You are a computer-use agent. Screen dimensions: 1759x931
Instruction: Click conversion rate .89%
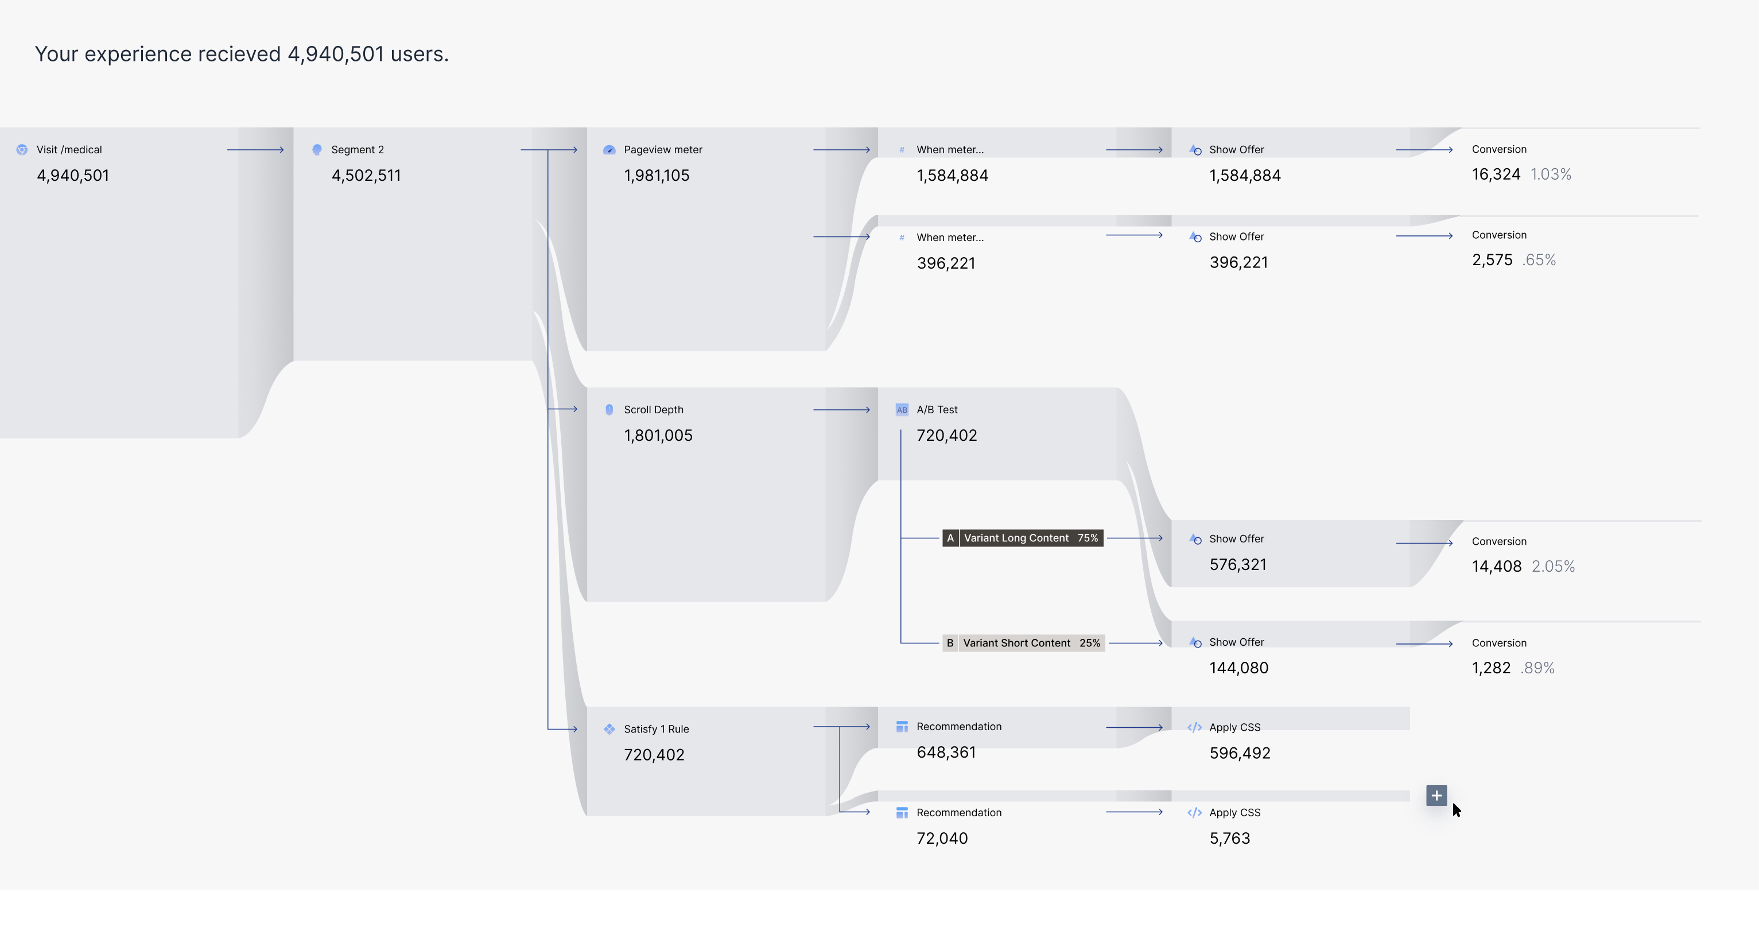click(1537, 668)
